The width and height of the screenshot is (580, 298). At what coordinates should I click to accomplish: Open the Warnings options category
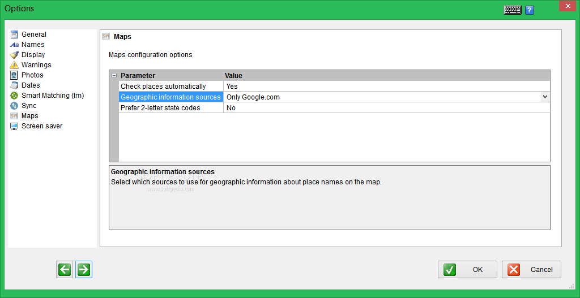click(x=36, y=65)
